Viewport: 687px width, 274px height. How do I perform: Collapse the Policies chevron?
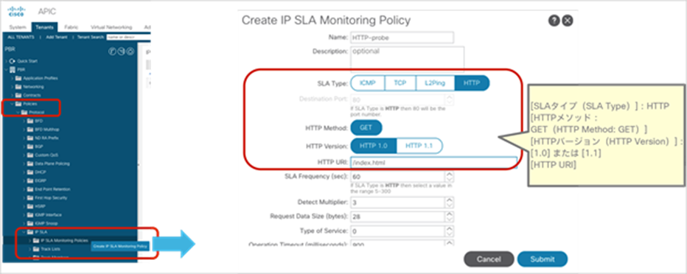click(13, 104)
